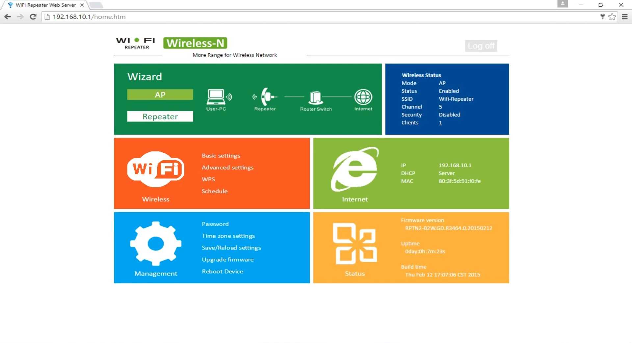Click the Management tile label
632x343 pixels.
(156, 274)
